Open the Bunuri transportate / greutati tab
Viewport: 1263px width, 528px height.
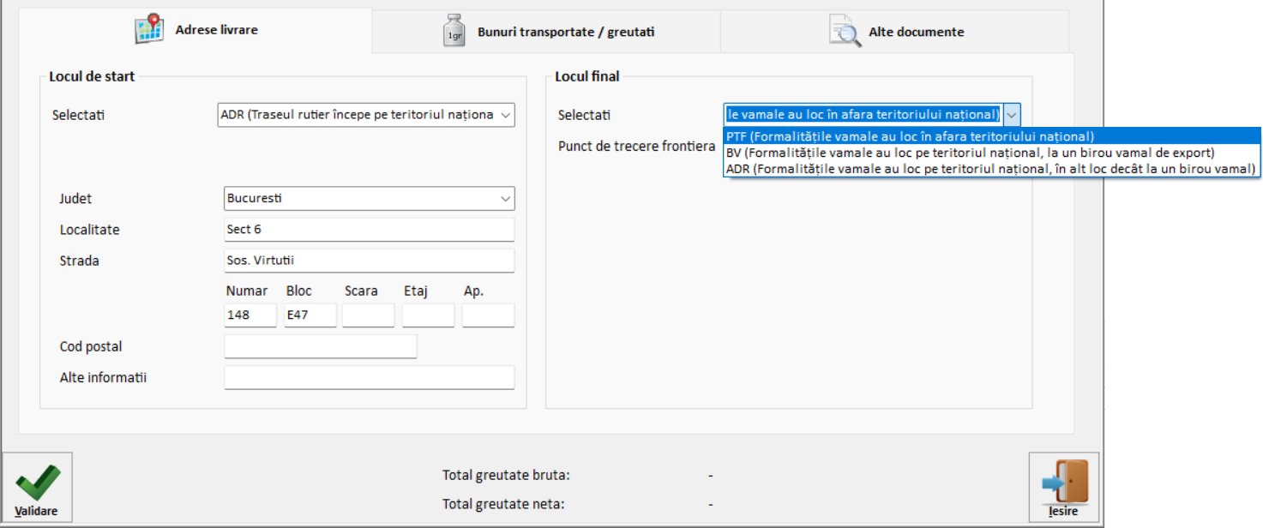pos(547,32)
